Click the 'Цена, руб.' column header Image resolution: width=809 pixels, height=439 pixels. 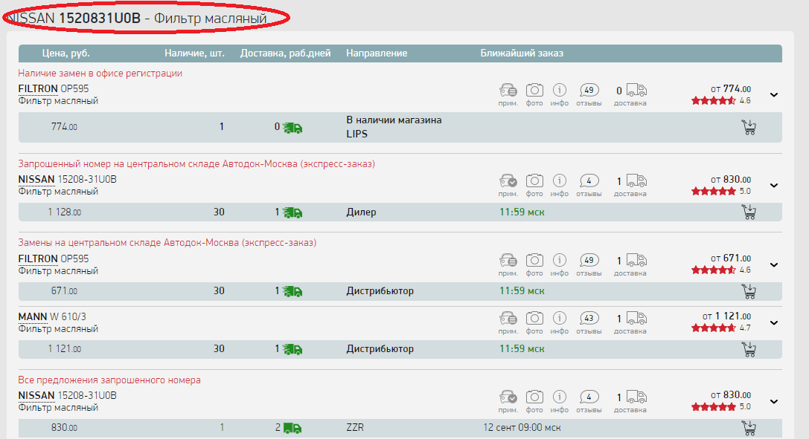66,53
